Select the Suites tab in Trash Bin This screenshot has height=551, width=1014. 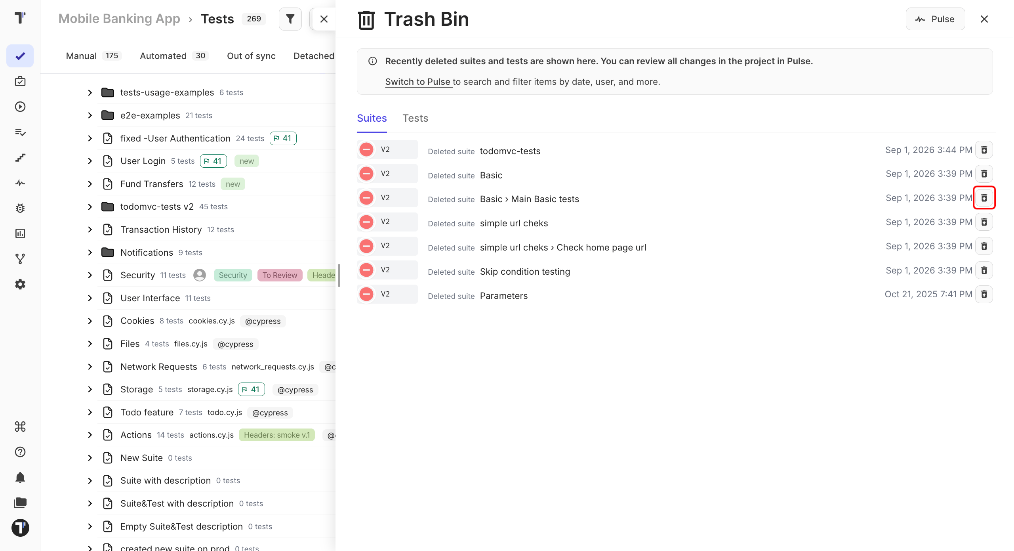click(x=372, y=118)
